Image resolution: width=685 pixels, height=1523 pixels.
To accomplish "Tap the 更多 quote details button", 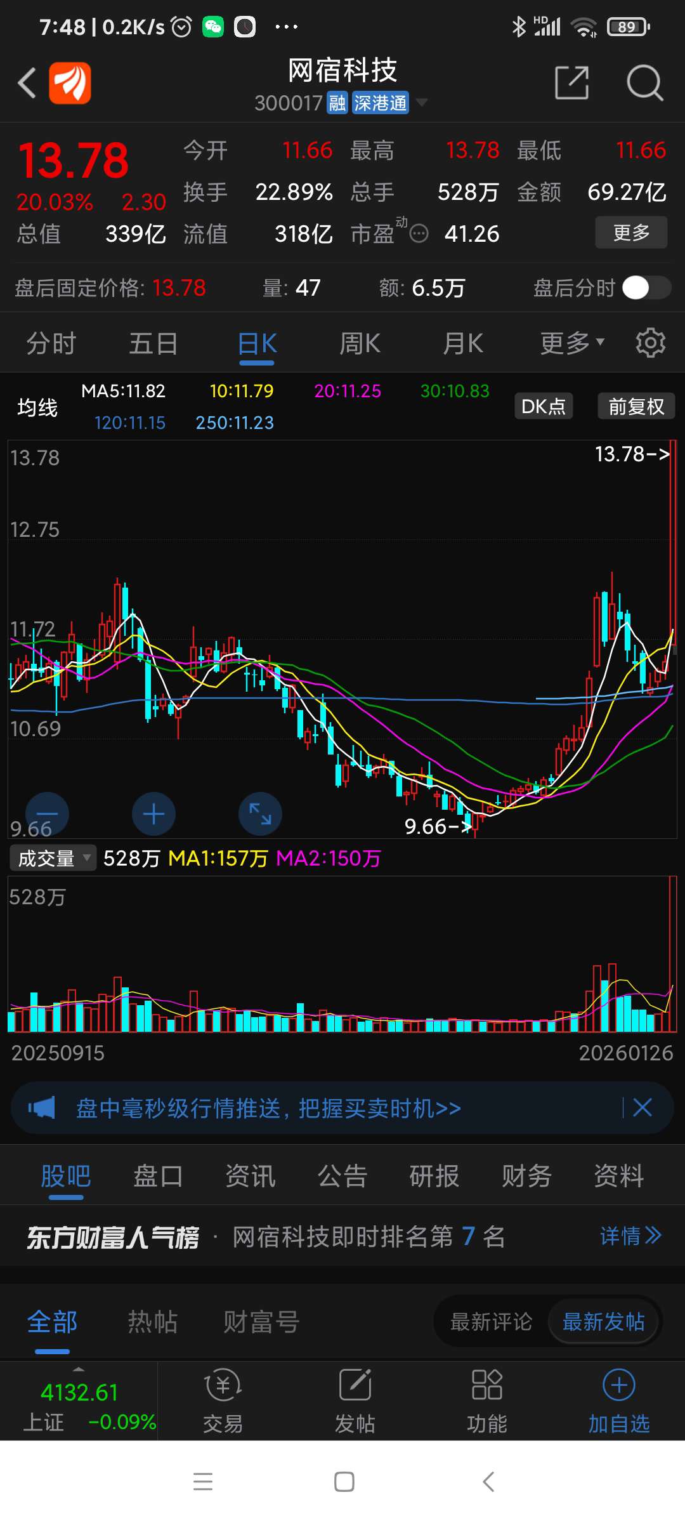I will [x=631, y=232].
